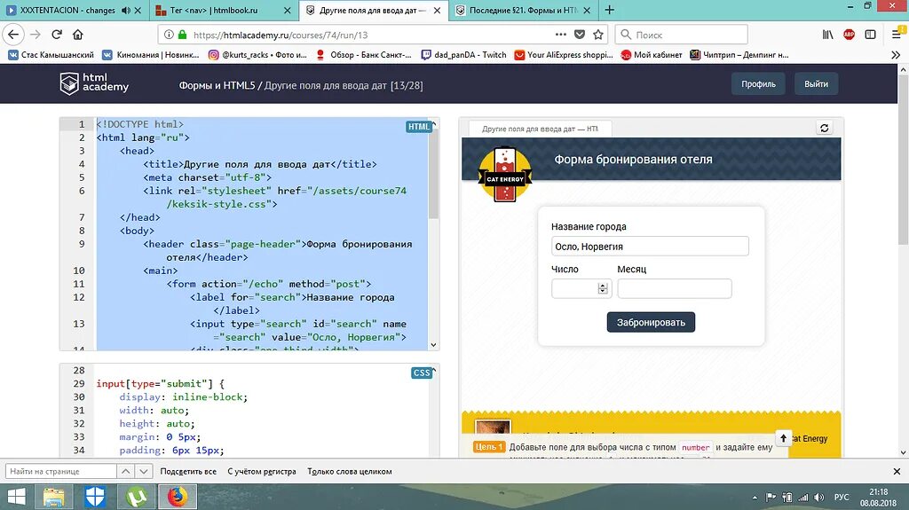This screenshot has height=510, width=909.
Task: Click the Firefox Поиск search box
Action: [681, 35]
